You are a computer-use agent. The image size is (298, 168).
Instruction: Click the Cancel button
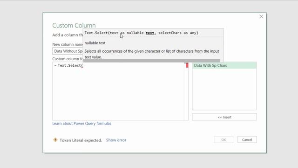point(247,140)
